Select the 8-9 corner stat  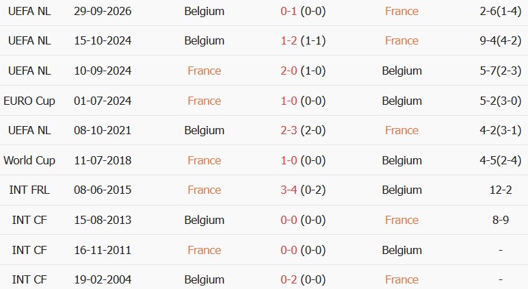tap(501, 220)
